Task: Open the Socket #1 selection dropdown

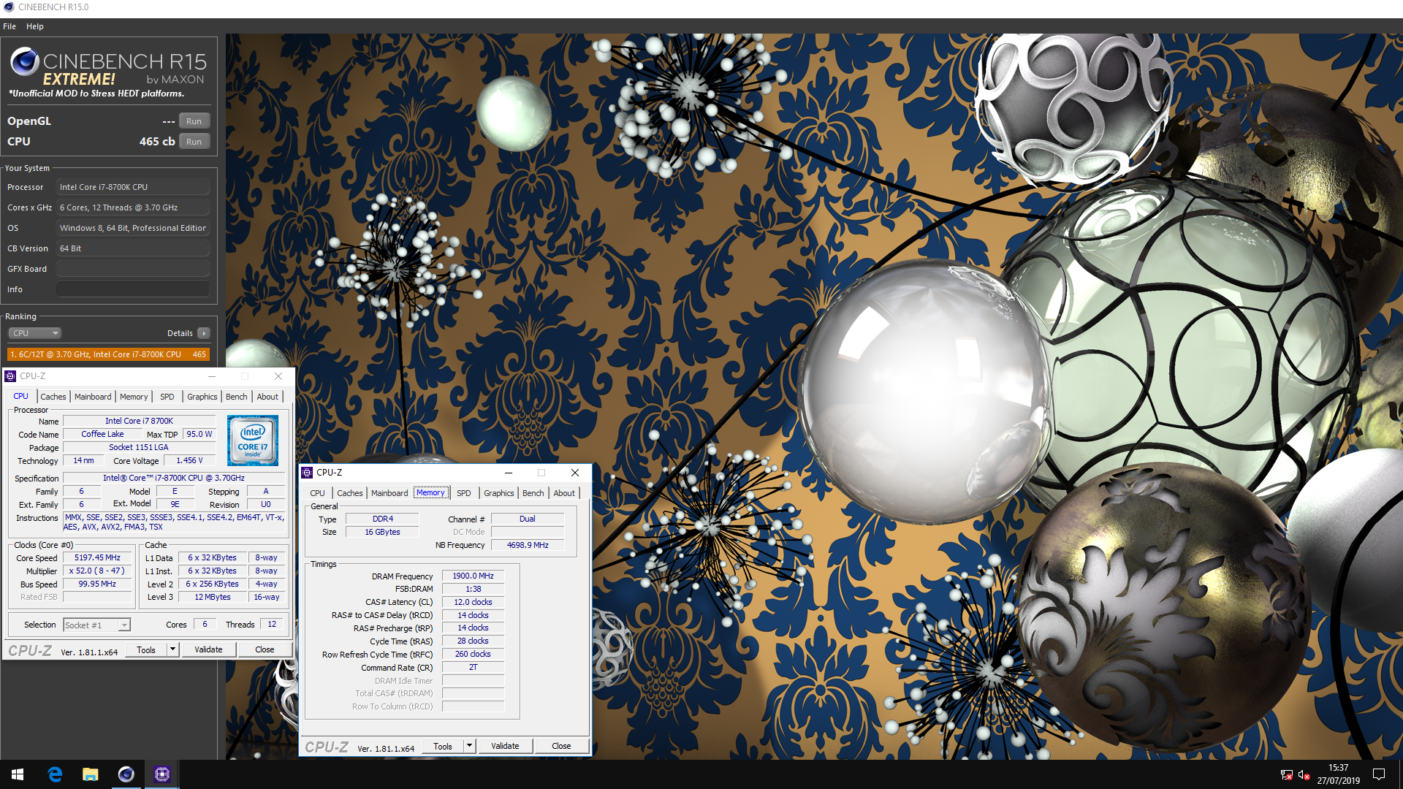Action: 96,625
